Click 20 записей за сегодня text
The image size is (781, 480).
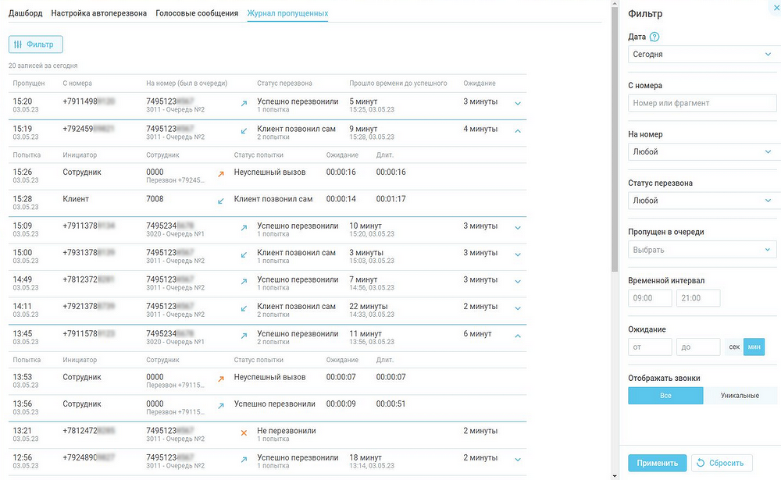click(43, 66)
